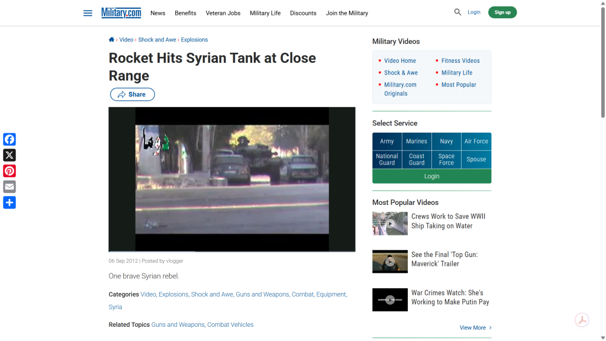Open the Benefits menu item
This screenshot has height=341, width=606.
185,13
